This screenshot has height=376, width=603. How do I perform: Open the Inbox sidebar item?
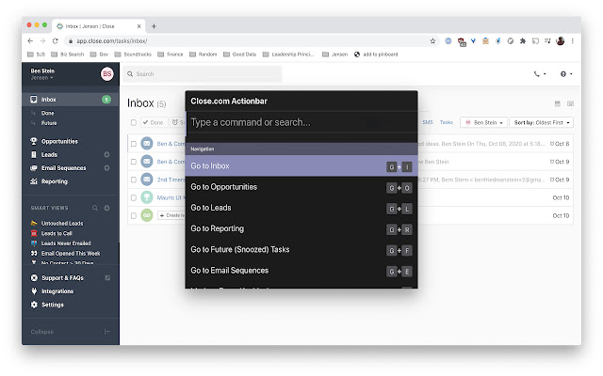[x=71, y=100]
